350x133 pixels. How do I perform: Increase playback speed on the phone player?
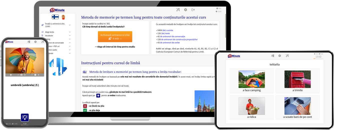point(38,75)
